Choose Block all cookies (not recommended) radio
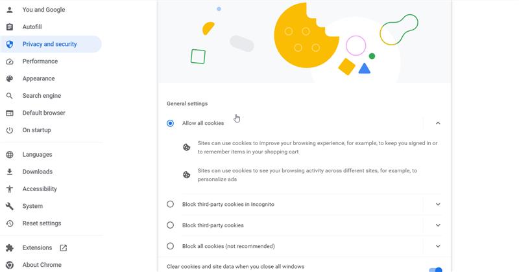519x272 pixels. pos(170,246)
